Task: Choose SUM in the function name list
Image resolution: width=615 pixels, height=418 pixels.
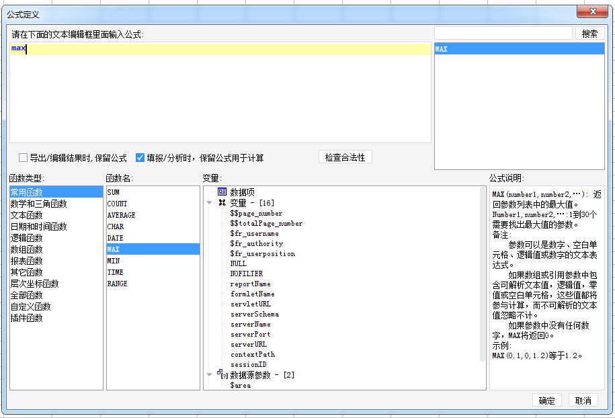Action: point(153,192)
